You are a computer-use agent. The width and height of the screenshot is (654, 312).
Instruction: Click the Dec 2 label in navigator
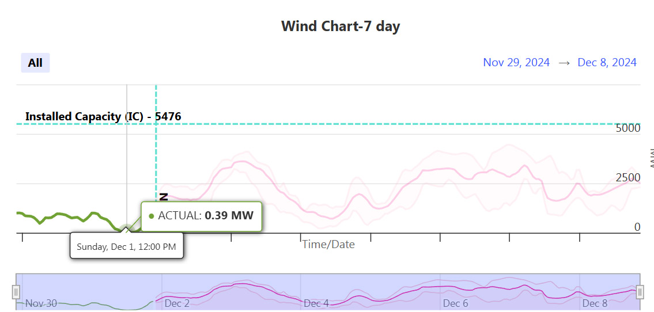click(177, 303)
